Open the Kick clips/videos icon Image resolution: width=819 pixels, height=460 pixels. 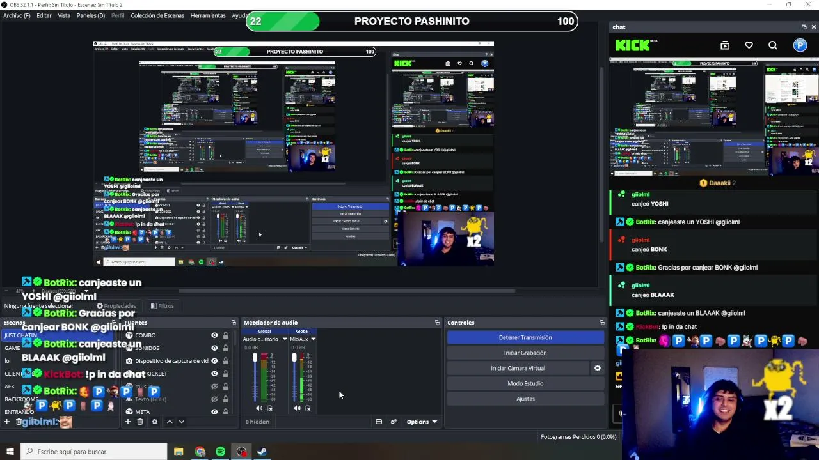[725, 45]
